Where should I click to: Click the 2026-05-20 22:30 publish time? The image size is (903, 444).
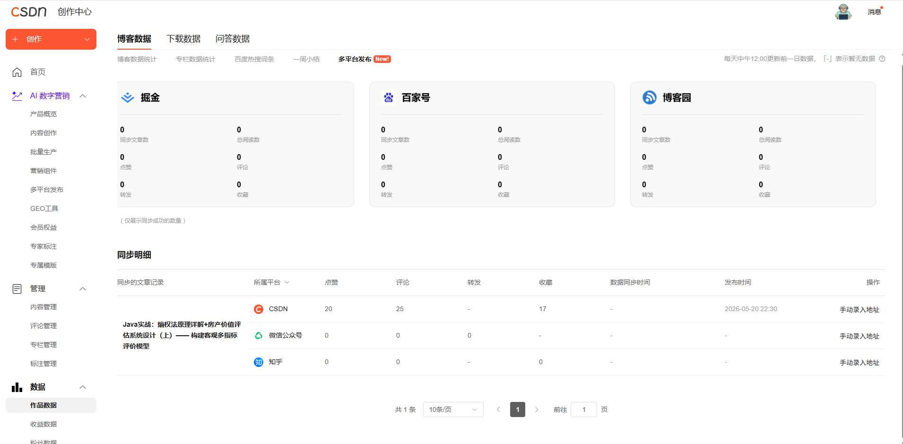coord(751,309)
